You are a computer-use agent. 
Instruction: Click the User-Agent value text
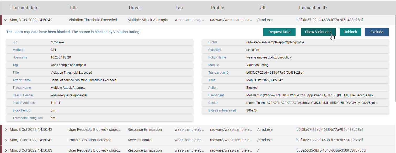coord(312,95)
